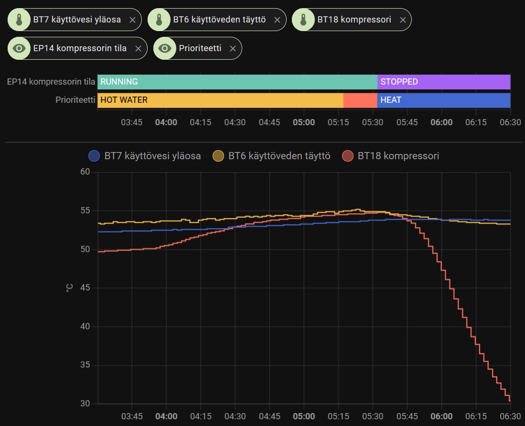Remove BT6 käyttöveden täyttö chip
This screenshot has width=525, height=426.
(277, 20)
